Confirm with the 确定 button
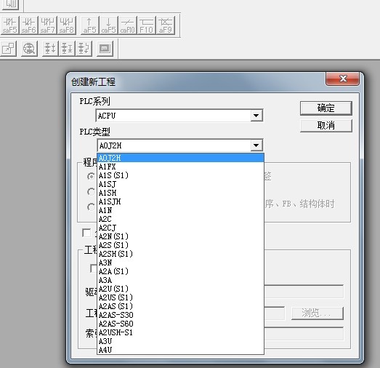 click(326, 108)
